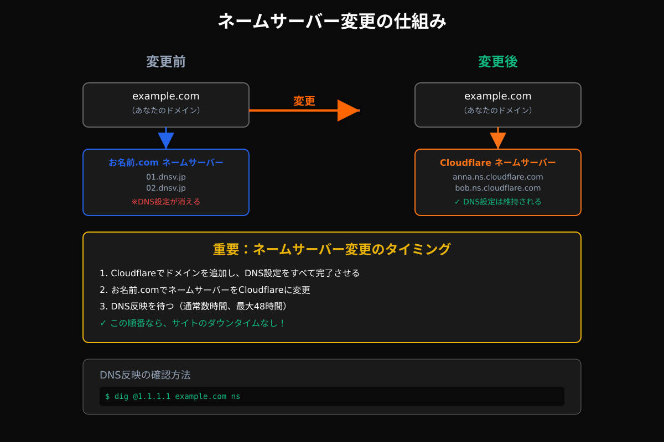The image size is (664, 442).
Task: Click the 02.dnsv.jp nameserver entry
Action: (166, 188)
